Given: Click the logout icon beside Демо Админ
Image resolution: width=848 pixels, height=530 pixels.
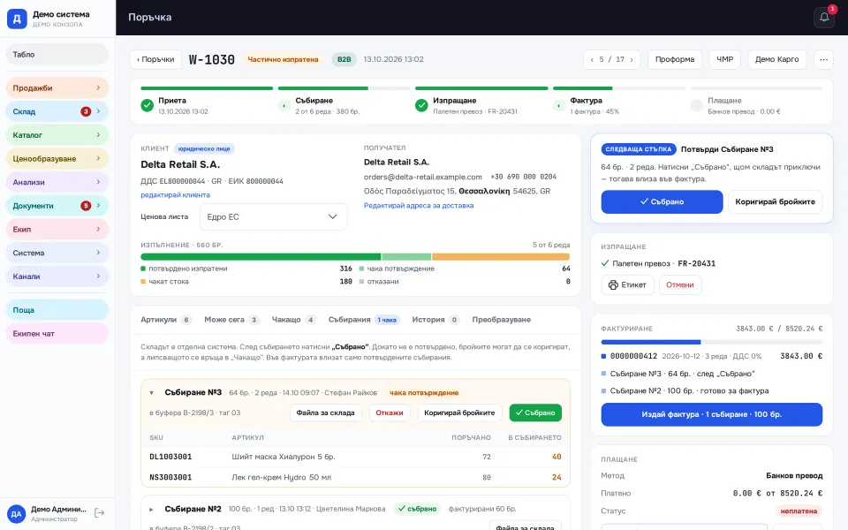Looking at the screenshot, I should click(x=100, y=512).
